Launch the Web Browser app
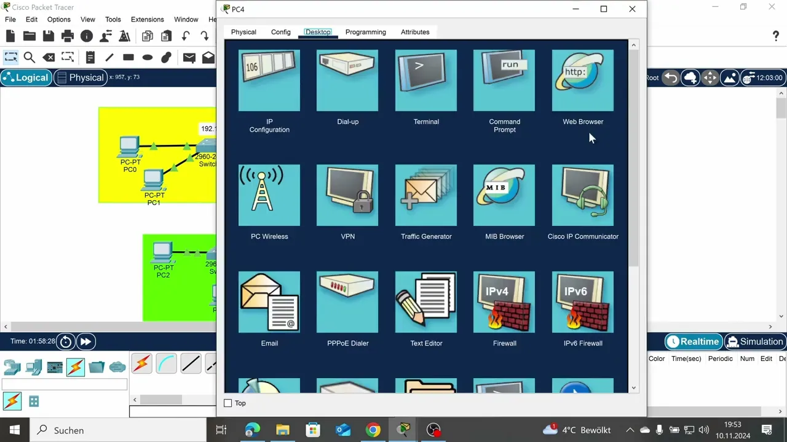Screen dimensions: 787x442 pyautogui.click(x=583, y=80)
